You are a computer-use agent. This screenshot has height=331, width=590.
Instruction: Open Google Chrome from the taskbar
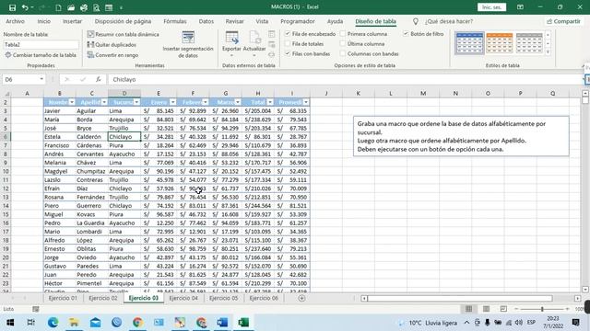pos(137,323)
